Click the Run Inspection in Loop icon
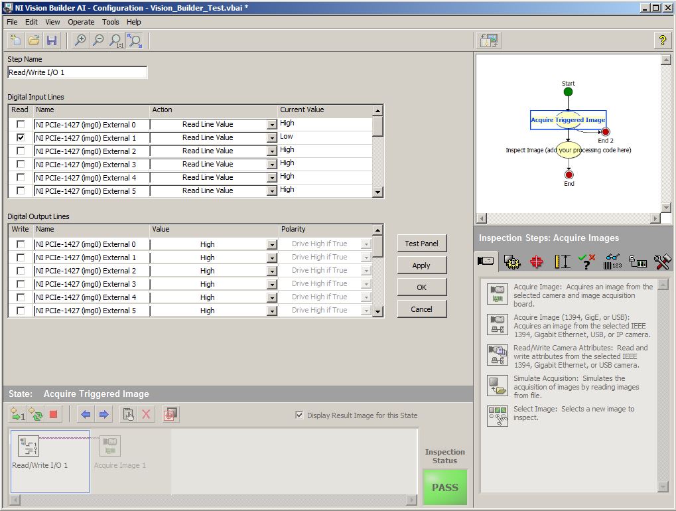This screenshot has height=511, width=676. pos(36,414)
